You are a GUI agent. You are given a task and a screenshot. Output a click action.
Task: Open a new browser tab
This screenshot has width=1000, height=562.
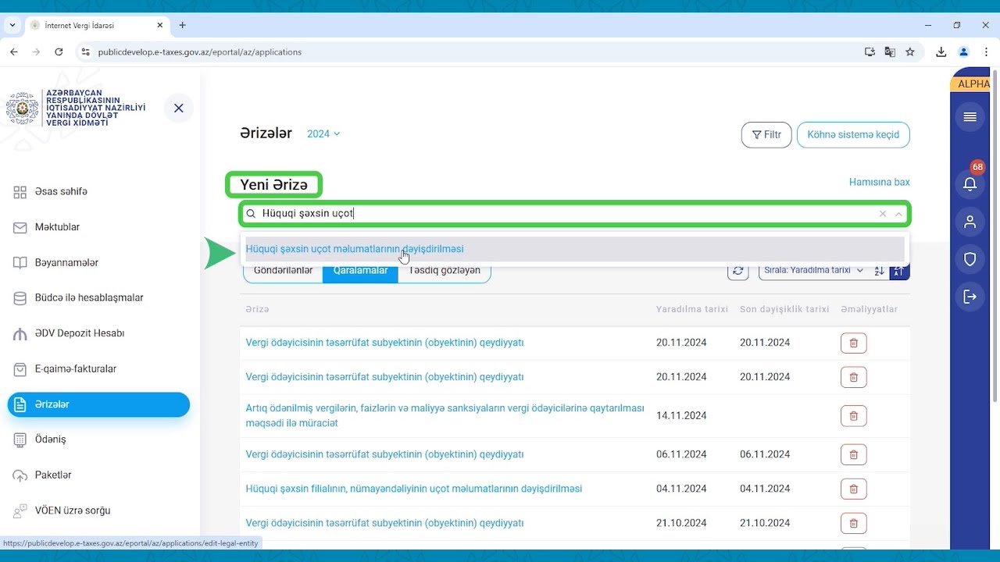pos(182,25)
